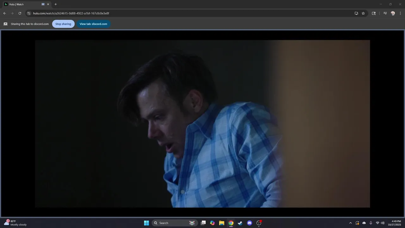Open Steam from the taskbar
405x228 pixels.
(240, 223)
